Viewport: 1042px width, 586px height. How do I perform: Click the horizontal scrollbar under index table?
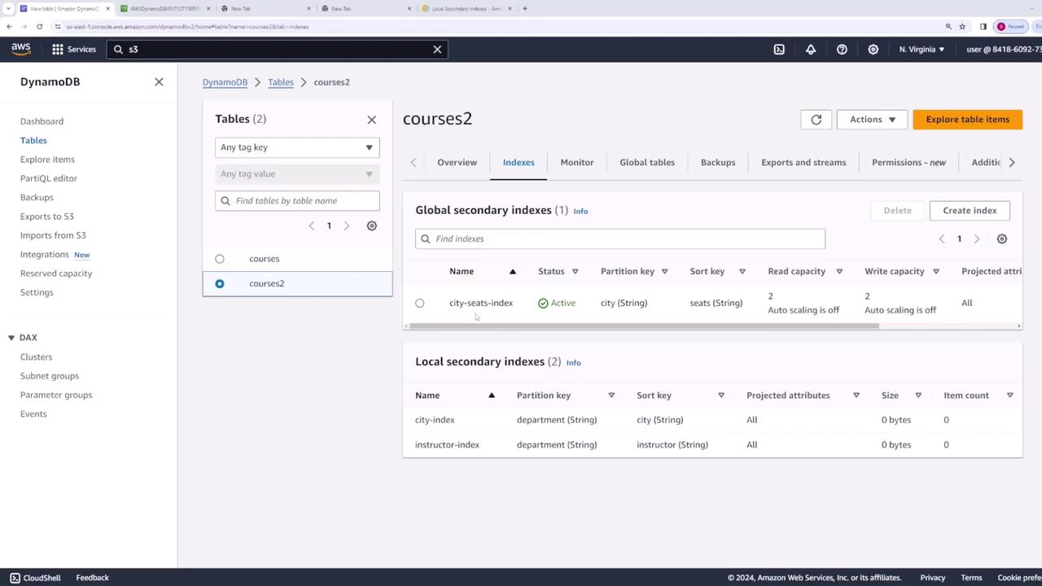pyautogui.click(x=643, y=326)
